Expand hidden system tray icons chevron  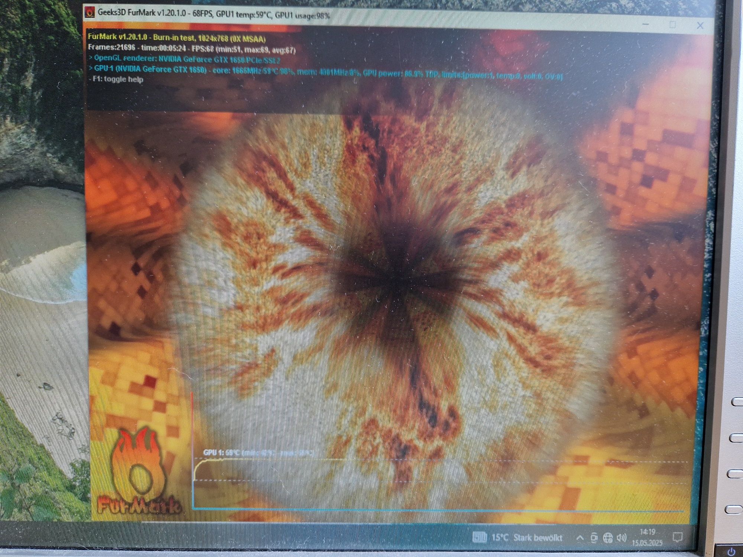580,537
